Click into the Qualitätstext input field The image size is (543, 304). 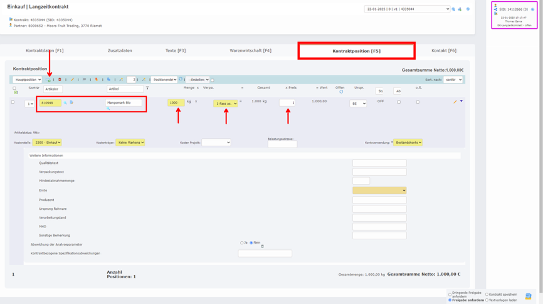point(379,163)
